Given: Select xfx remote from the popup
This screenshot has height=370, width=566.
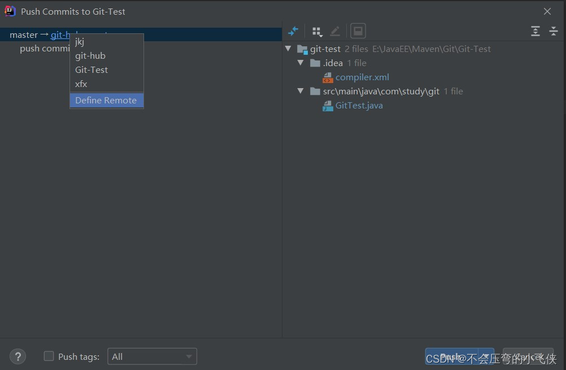Looking at the screenshot, I should [x=107, y=84].
